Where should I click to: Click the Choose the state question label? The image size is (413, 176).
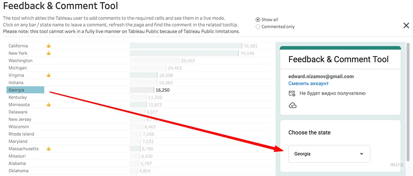pos(309,132)
